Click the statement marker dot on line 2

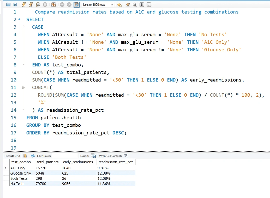tap(19, 20)
